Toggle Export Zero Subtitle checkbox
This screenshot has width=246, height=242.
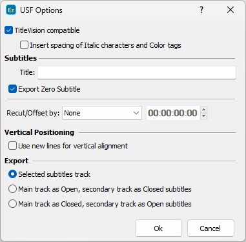pyautogui.click(x=12, y=89)
